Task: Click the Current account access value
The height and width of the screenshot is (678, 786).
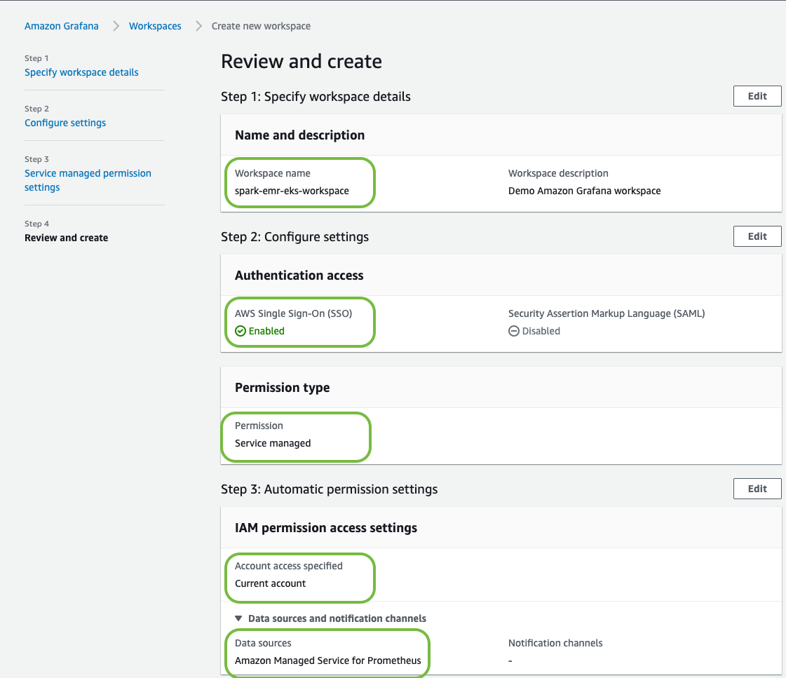Action: click(x=270, y=583)
